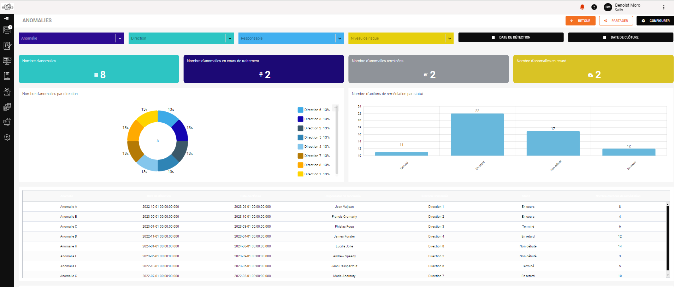Image resolution: width=674 pixels, height=287 pixels.
Task: Pick a DATE DE DÉTECTION filter
Action: pos(511,37)
